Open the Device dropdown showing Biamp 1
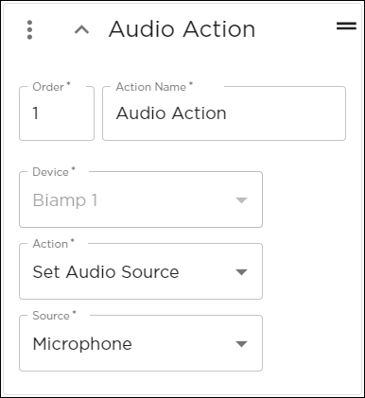Image resolution: width=365 pixels, height=398 pixels. [141, 199]
